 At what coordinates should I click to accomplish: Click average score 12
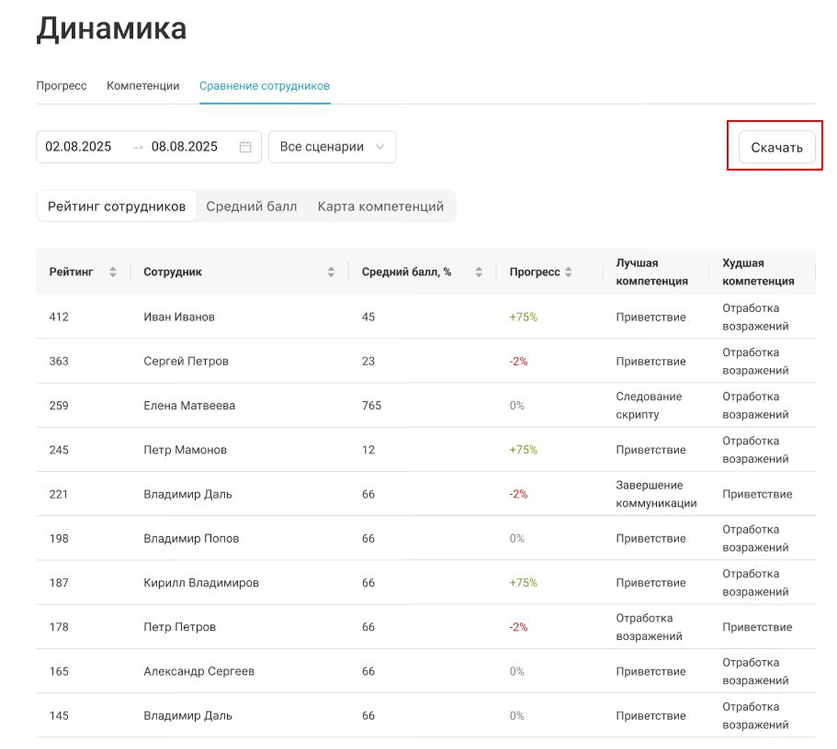[x=368, y=450]
